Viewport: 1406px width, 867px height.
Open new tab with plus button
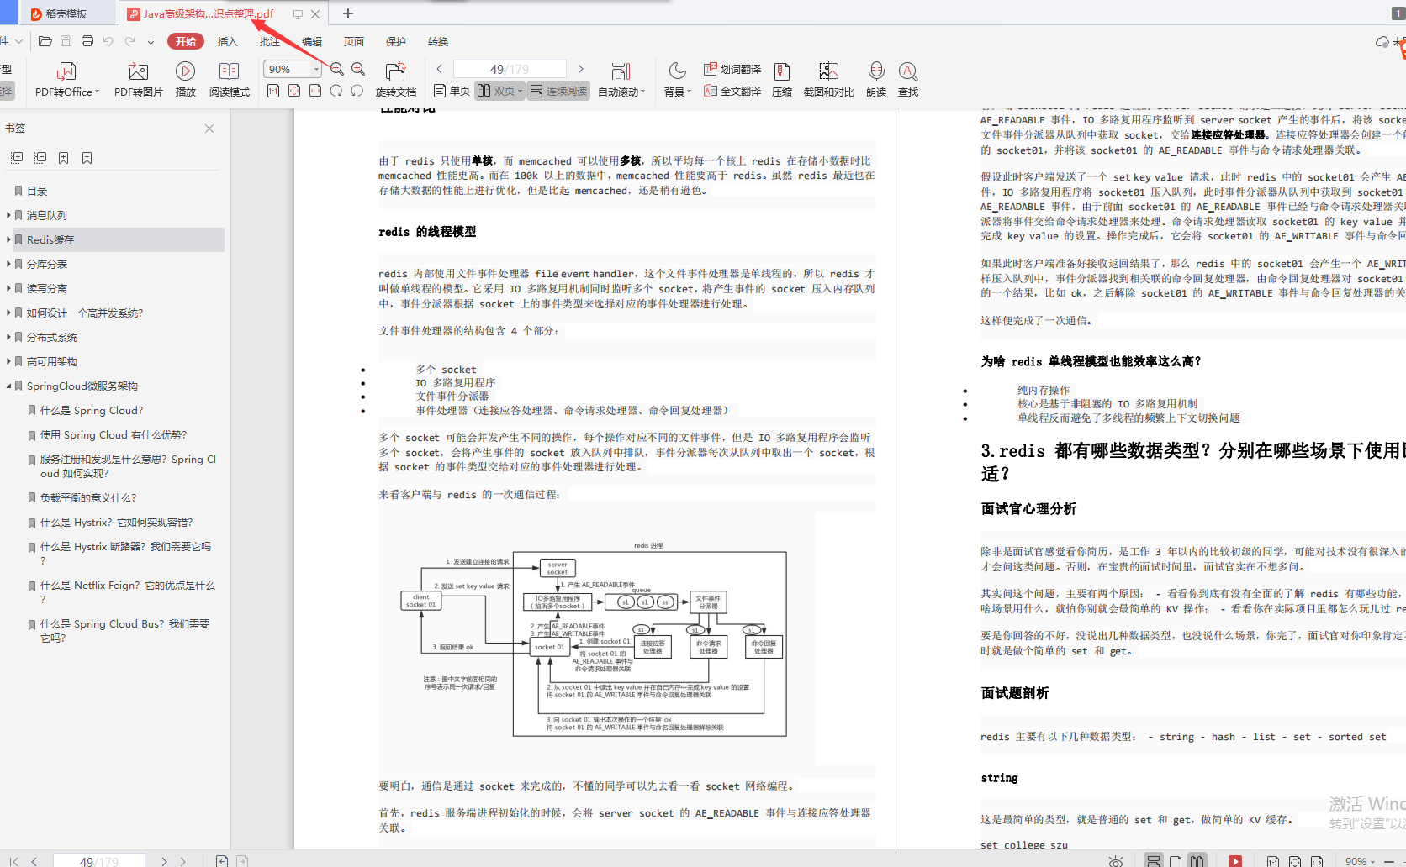pos(348,13)
